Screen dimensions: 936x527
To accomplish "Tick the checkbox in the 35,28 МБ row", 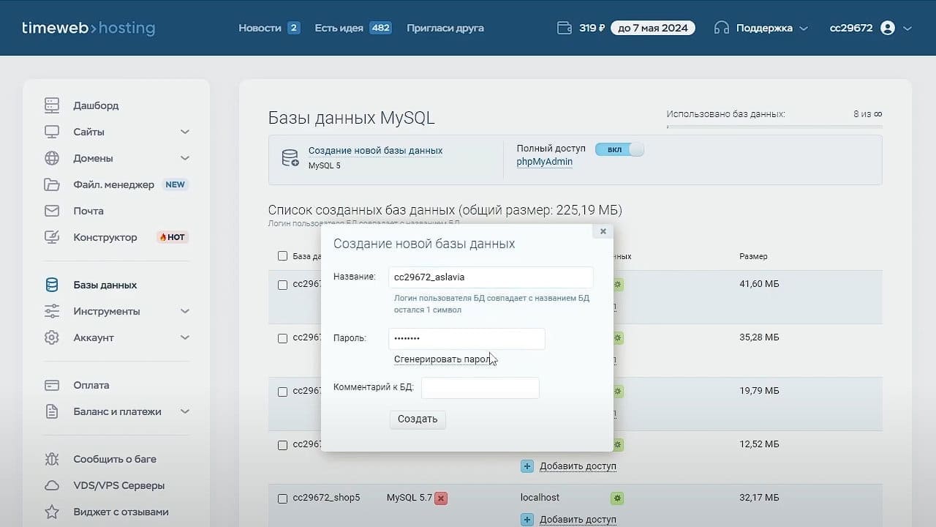I will click(x=282, y=338).
